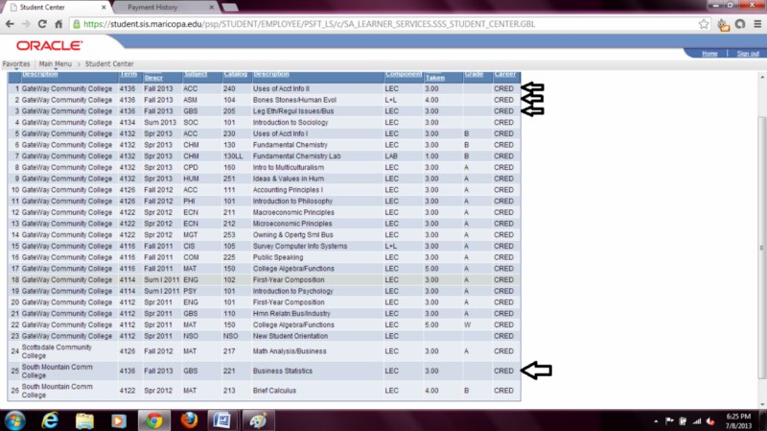
Task: Click the Google Chrome taskbar icon
Action: pos(154,420)
